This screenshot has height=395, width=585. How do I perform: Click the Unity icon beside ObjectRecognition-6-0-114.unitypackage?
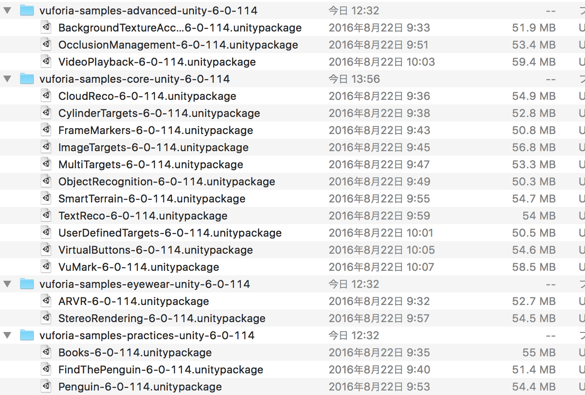point(46,182)
